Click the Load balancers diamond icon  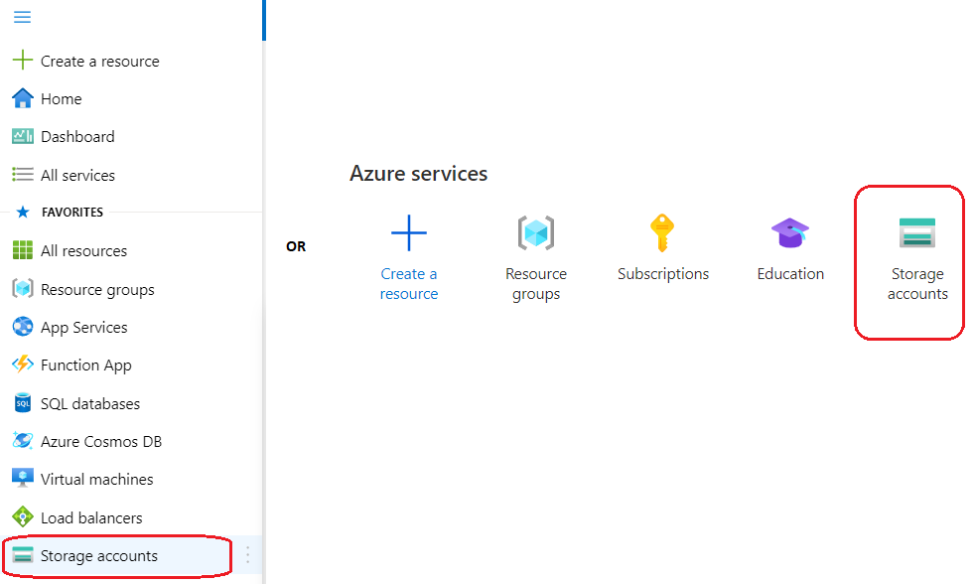[x=23, y=516]
